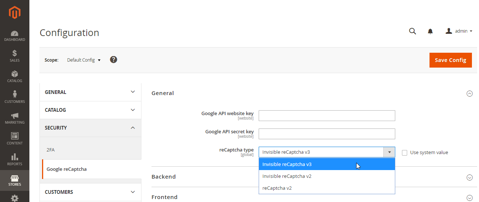479x202 pixels.
Task: Open the Content sidebar menu
Action: click(15, 139)
